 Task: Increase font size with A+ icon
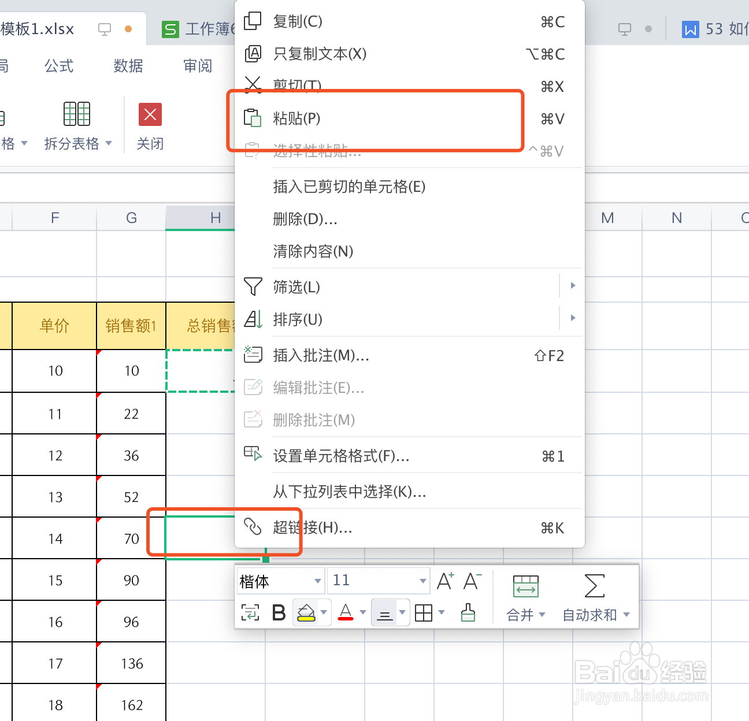pos(444,581)
